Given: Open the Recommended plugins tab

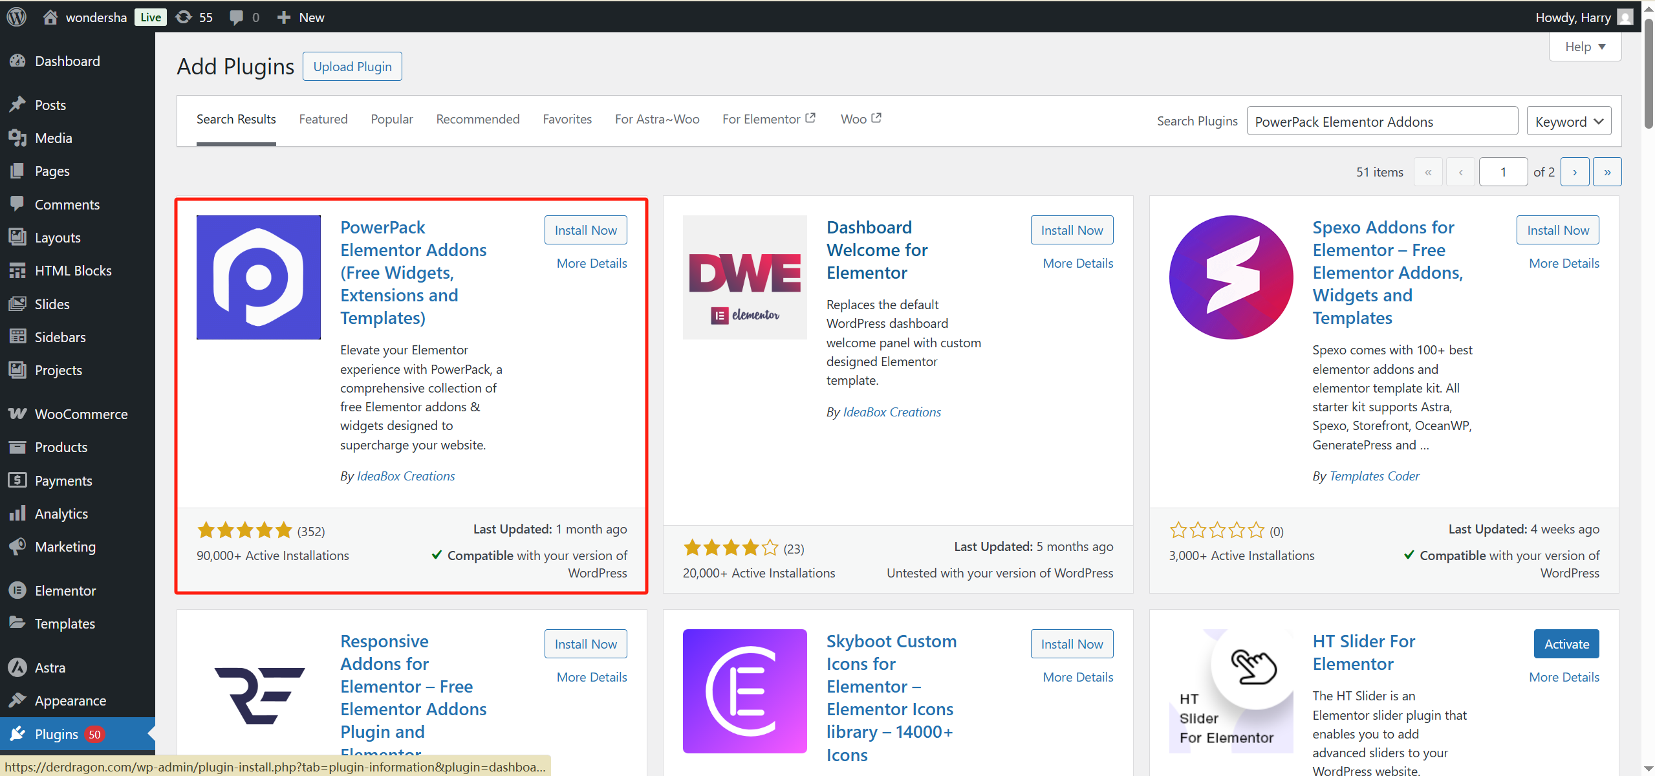Looking at the screenshot, I should 477,119.
